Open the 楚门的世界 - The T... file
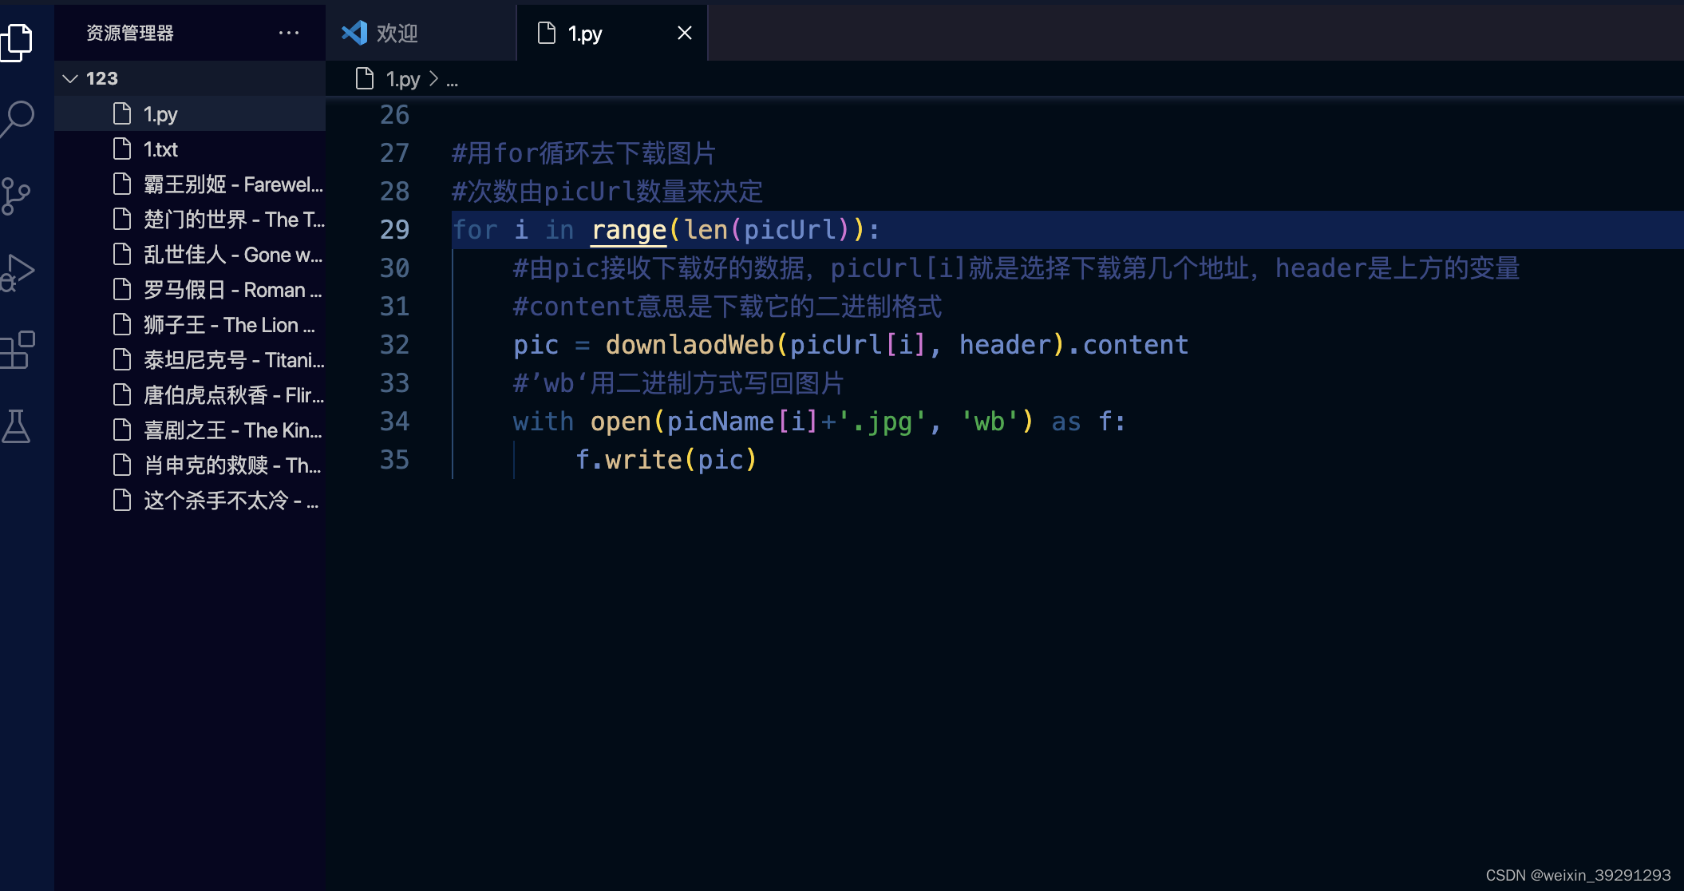This screenshot has width=1684, height=891. tap(190, 220)
